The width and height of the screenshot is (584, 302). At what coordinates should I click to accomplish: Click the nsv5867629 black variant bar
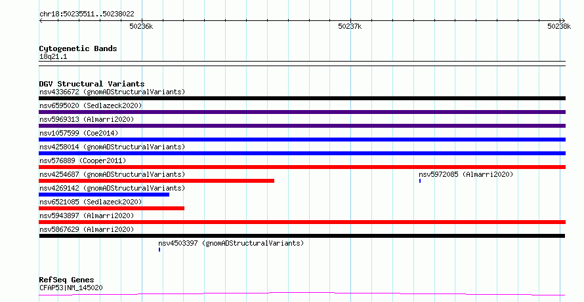(x=302, y=236)
